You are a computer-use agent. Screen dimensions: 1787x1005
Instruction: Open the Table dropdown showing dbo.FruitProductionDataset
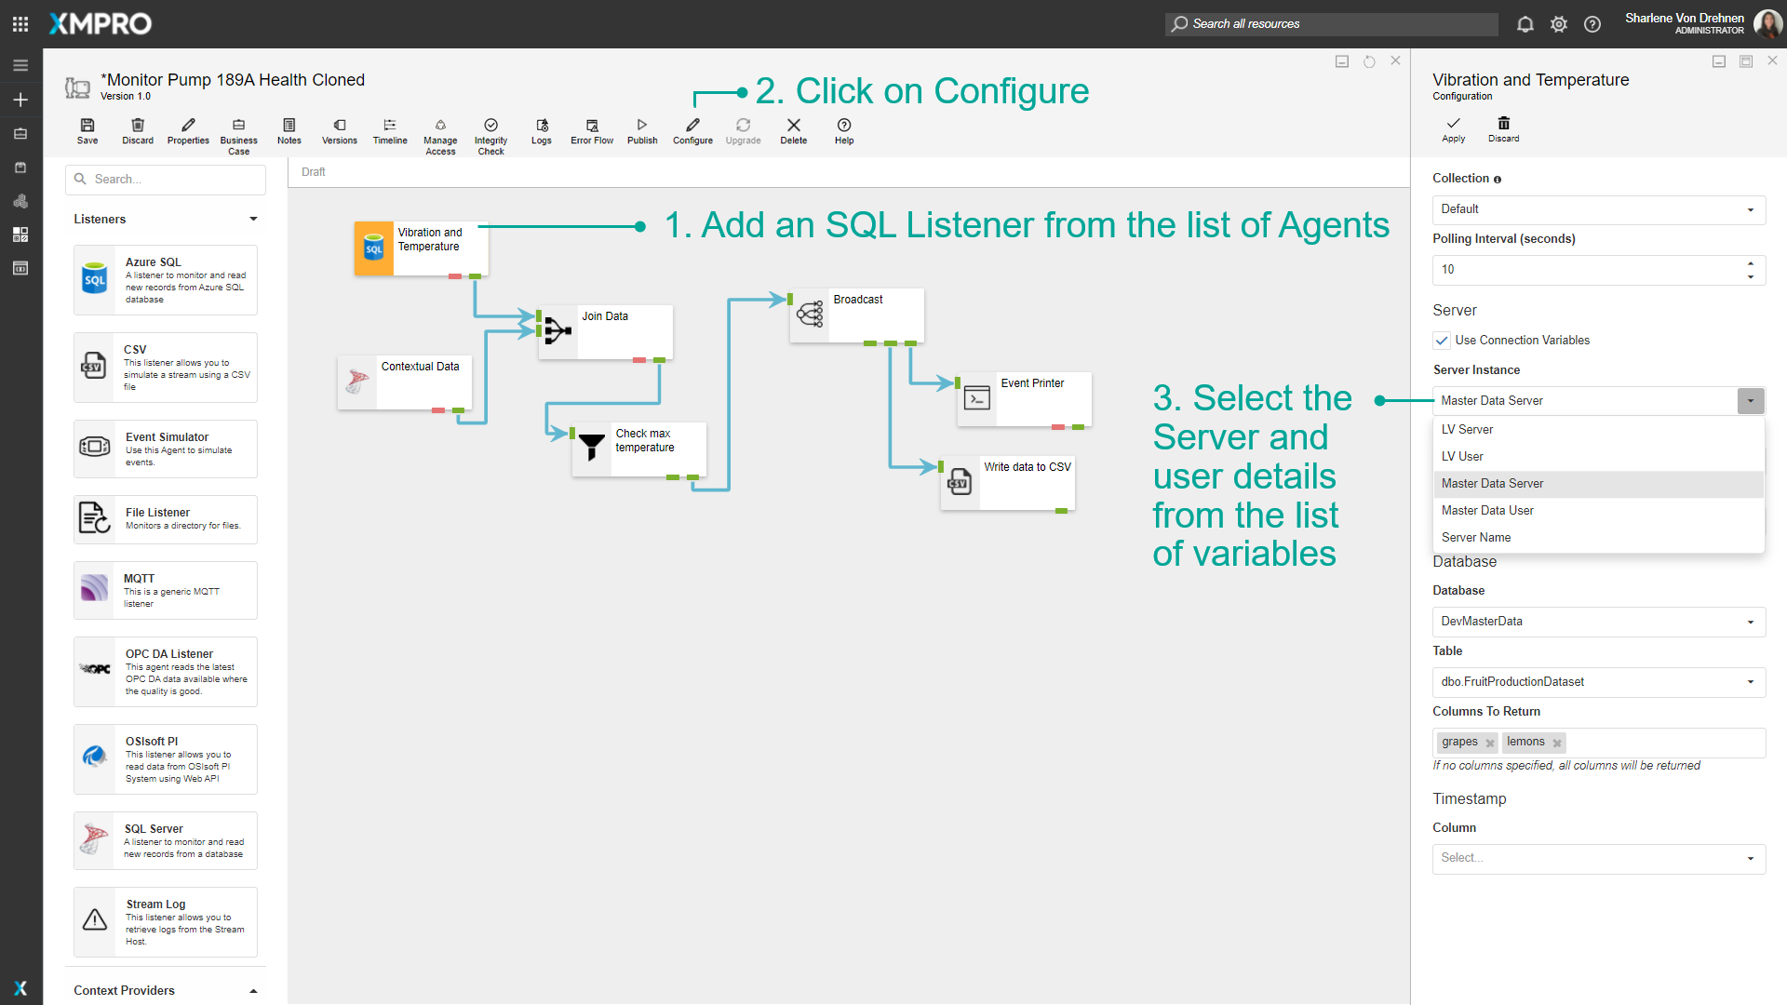click(x=1598, y=682)
